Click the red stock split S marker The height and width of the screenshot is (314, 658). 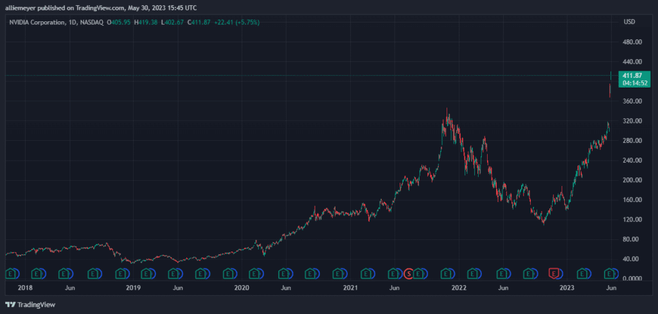click(409, 274)
